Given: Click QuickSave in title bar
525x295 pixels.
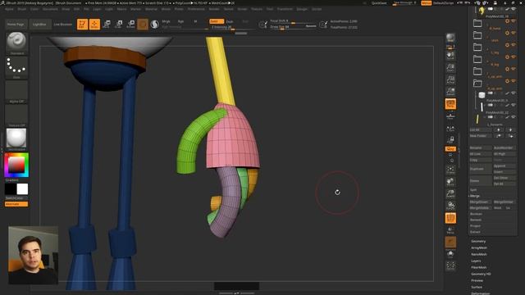Looking at the screenshot, I should tap(379, 3).
